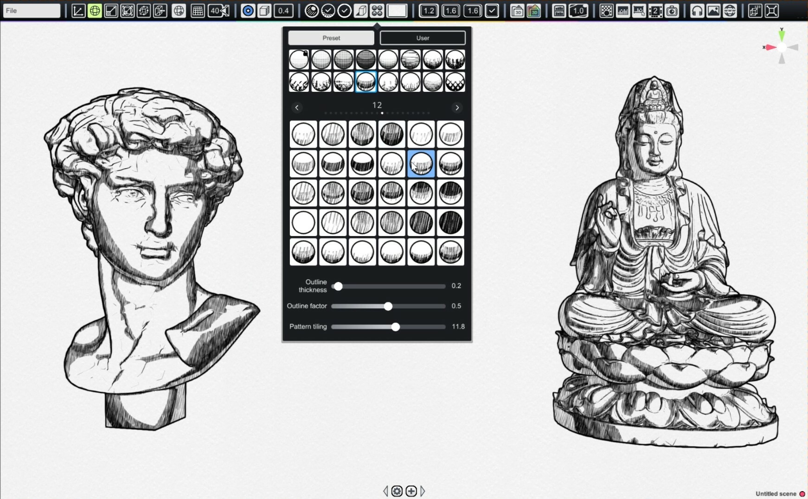Toggle the blue circle ring button
808x499 pixels.
pos(248,11)
